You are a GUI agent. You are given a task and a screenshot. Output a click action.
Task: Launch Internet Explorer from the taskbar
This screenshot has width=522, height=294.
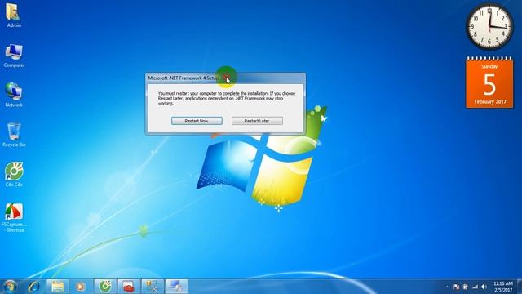click(x=33, y=287)
